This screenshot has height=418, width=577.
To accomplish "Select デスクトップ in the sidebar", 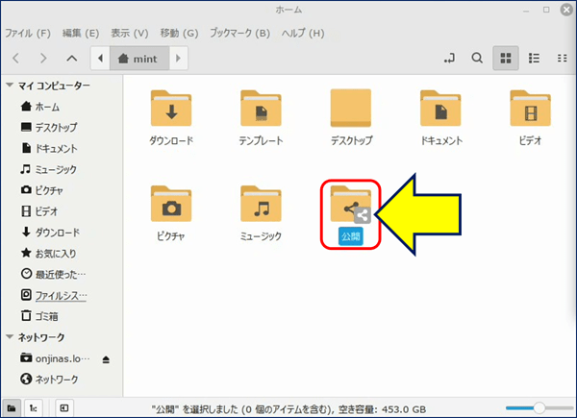I will (x=49, y=128).
